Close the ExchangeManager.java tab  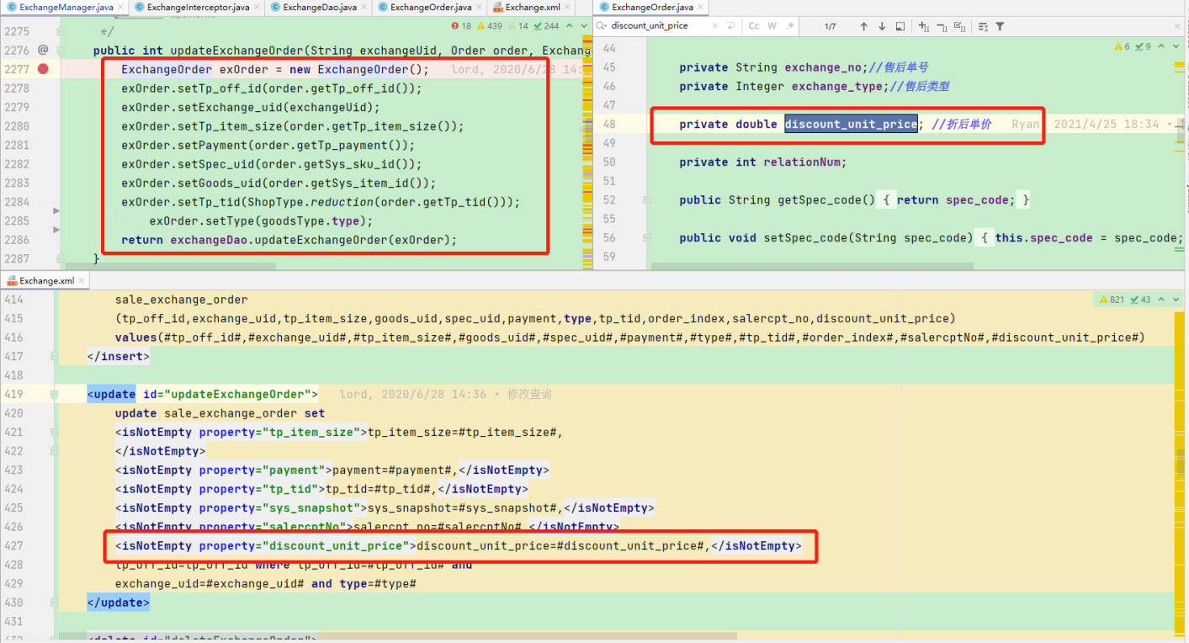tap(120, 8)
